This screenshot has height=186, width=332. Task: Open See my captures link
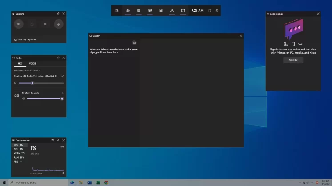click(x=25, y=39)
